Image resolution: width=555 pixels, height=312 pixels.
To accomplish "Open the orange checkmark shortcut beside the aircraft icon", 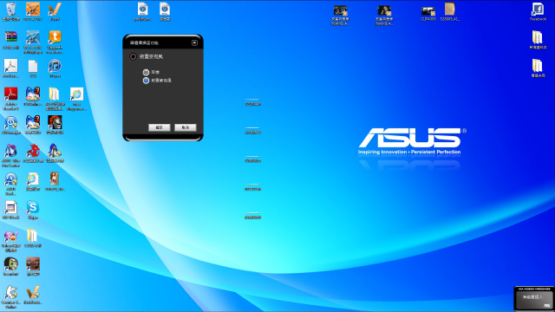I will coord(55,10).
